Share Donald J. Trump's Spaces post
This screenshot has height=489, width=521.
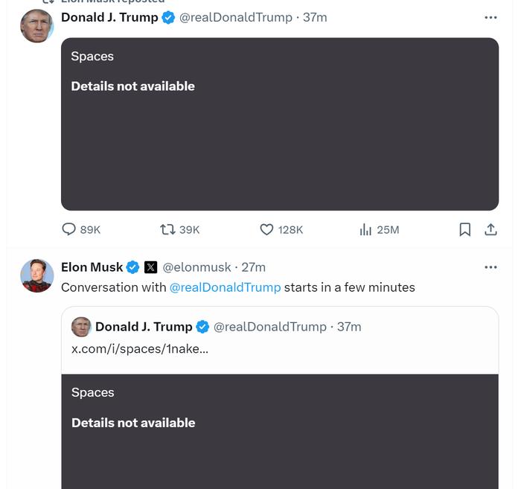[x=490, y=229]
